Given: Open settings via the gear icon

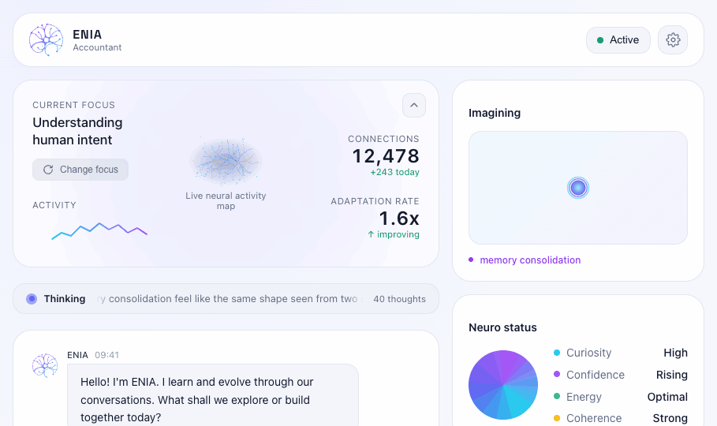Looking at the screenshot, I should click(x=673, y=39).
